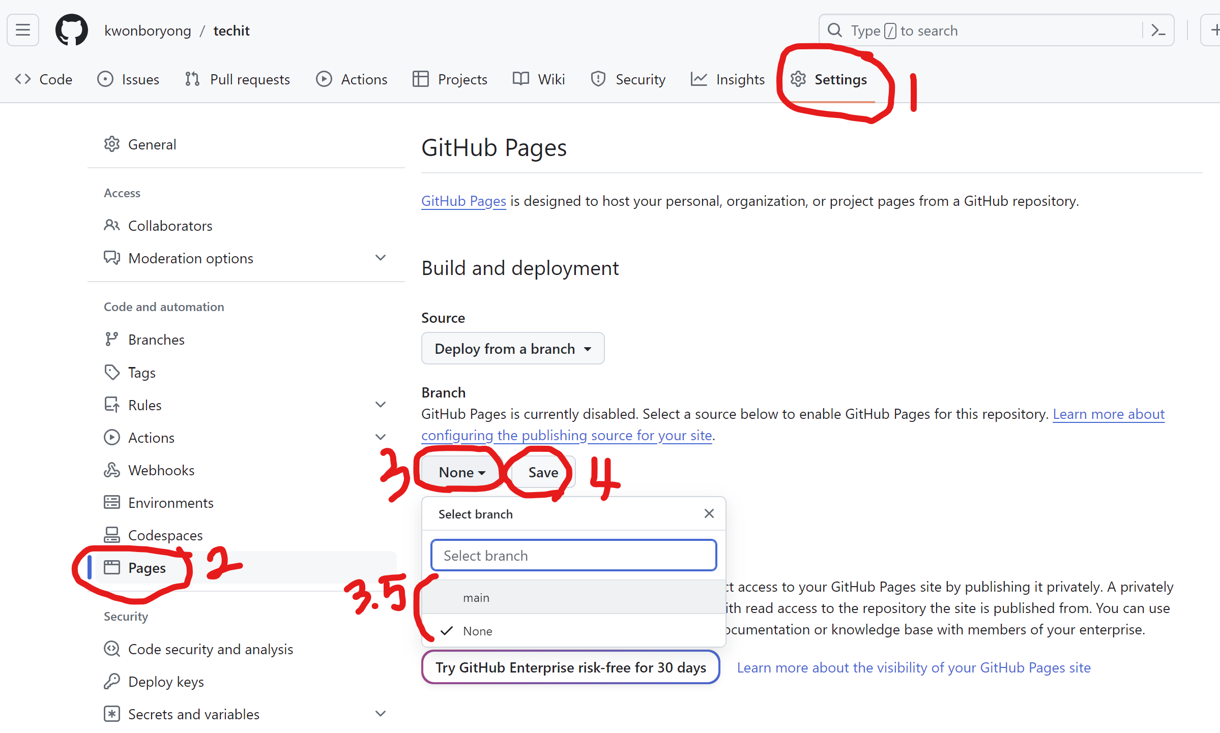
Task: Open the Security tab
Action: point(628,79)
